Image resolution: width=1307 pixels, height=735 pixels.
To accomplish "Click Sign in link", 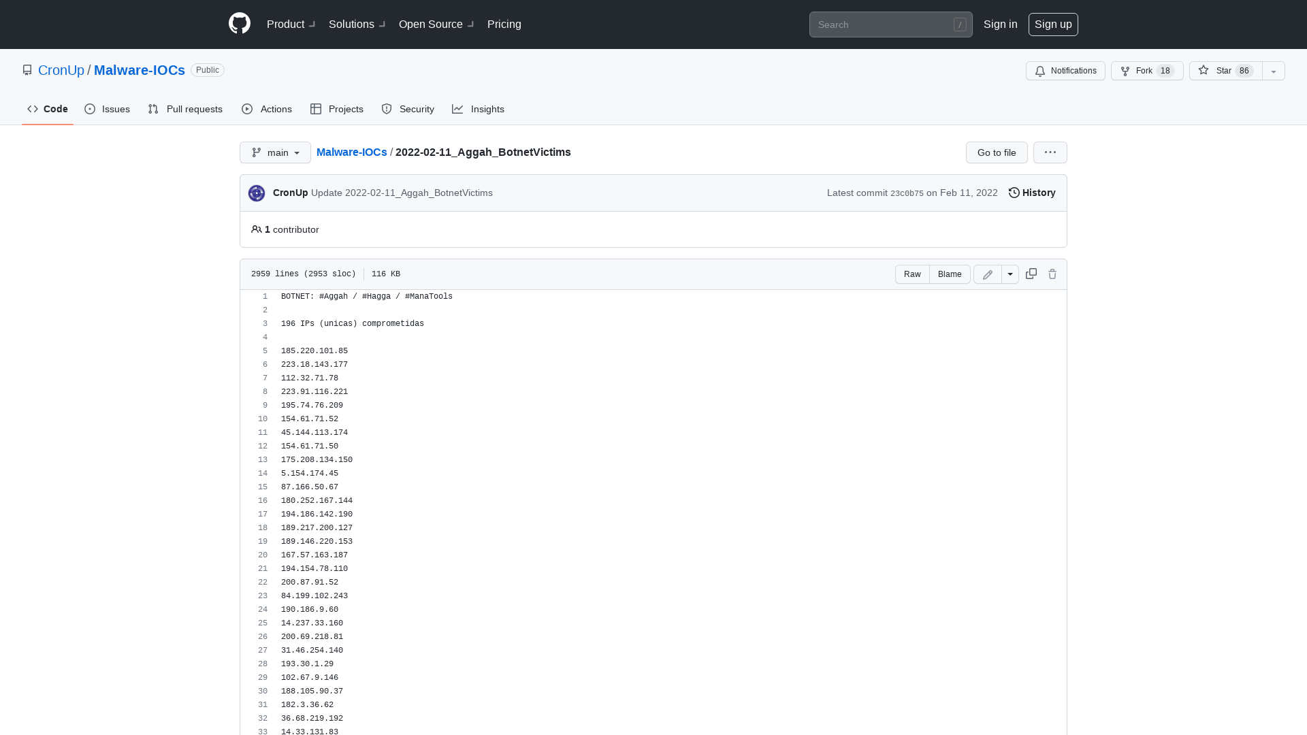I will (x=1000, y=24).
